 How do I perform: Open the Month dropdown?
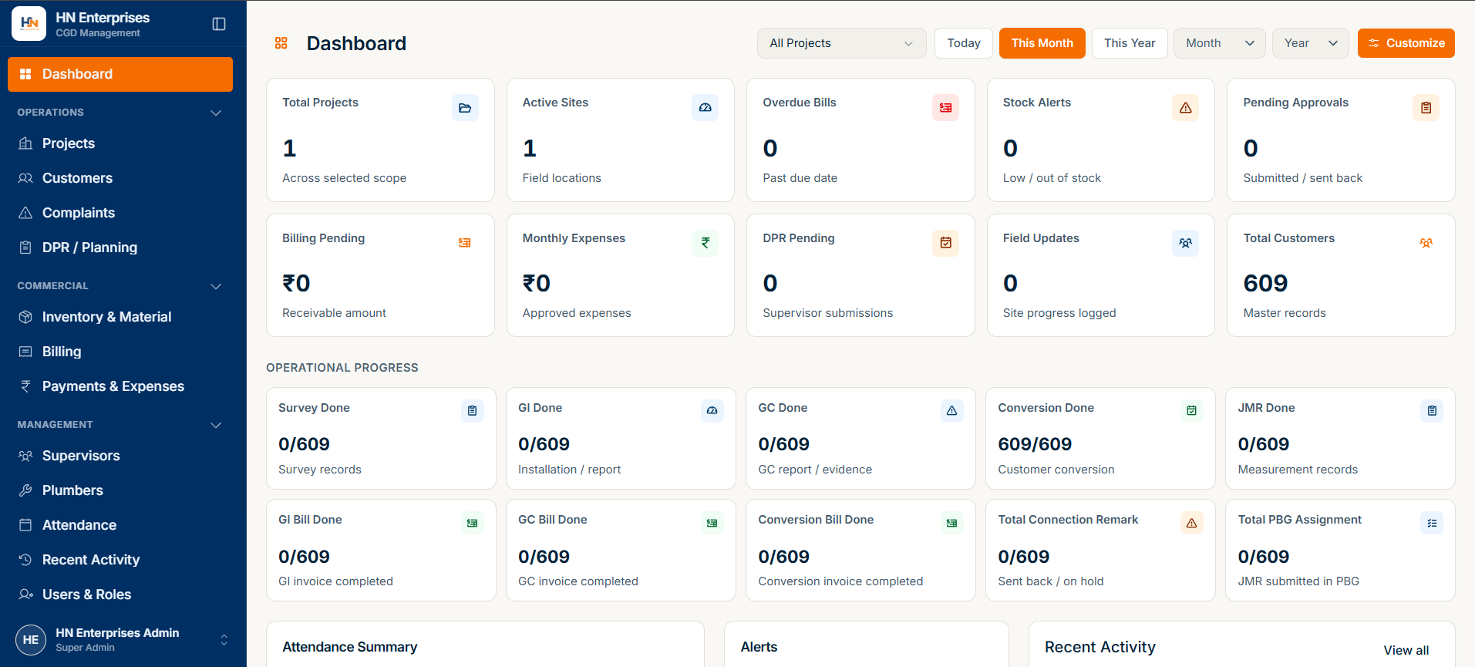(x=1220, y=43)
